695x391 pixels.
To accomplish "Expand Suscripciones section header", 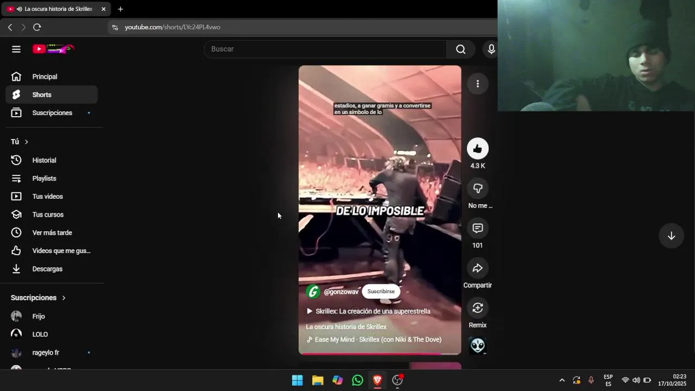I will click(38, 298).
